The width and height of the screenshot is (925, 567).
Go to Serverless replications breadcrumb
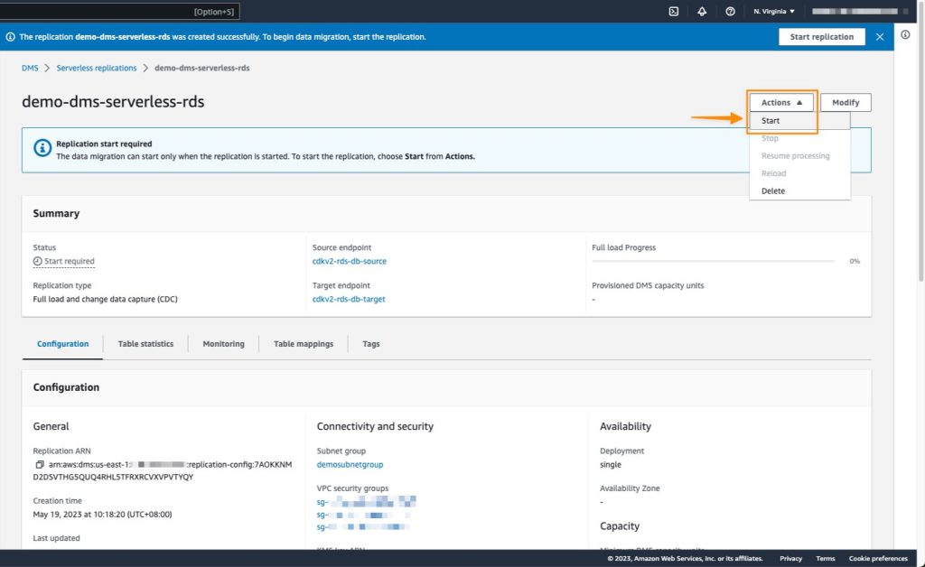tap(96, 68)
